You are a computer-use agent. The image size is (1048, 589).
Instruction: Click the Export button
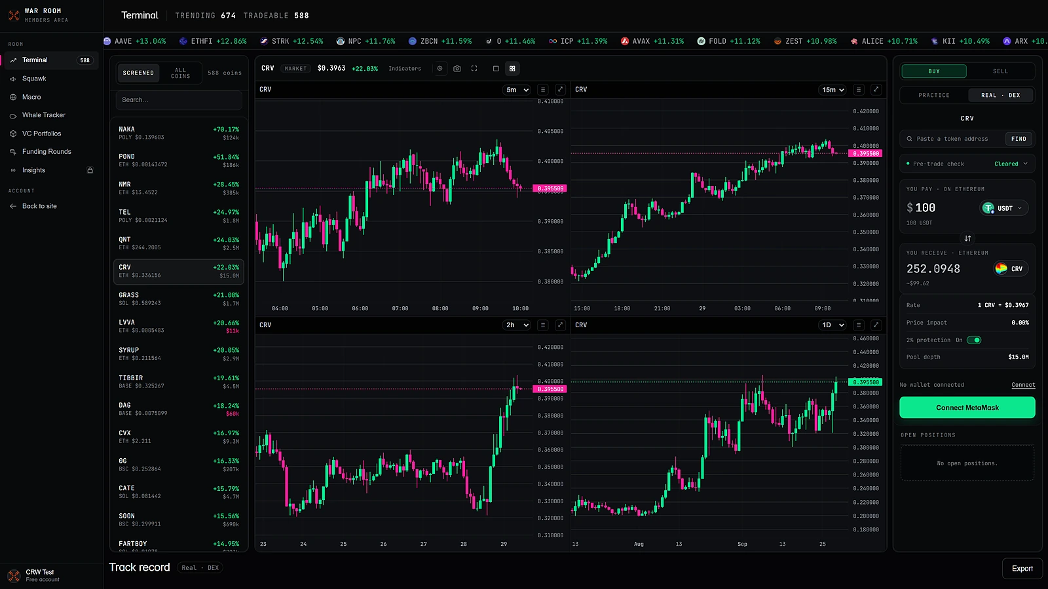click(x=1022, y=569)
